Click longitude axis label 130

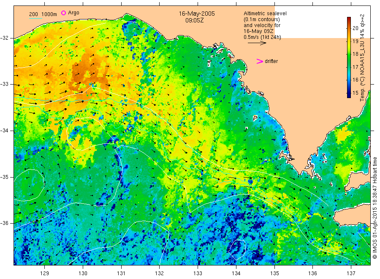tap(83, 273)
